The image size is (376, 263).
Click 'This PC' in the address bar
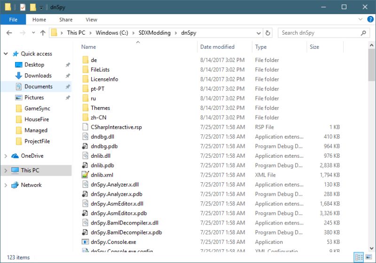point(76,33)
